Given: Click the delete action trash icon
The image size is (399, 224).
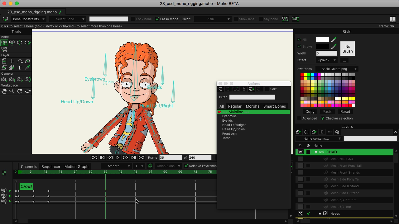Looking at the screenshot, I should tap(244, 89).
